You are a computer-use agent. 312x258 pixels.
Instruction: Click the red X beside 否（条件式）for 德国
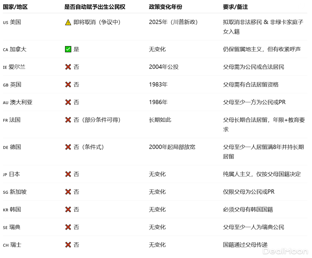click(x=68, y=147)
